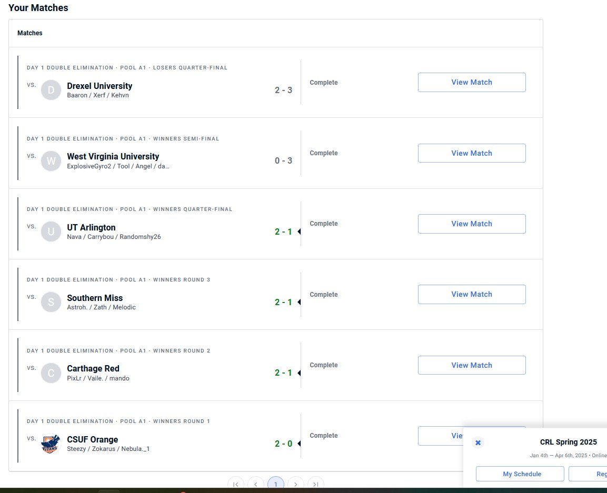Viewport: 607px width, 493px height.
Task: Click the 'Winners Round 2' round label
Action: click(182, 350)
